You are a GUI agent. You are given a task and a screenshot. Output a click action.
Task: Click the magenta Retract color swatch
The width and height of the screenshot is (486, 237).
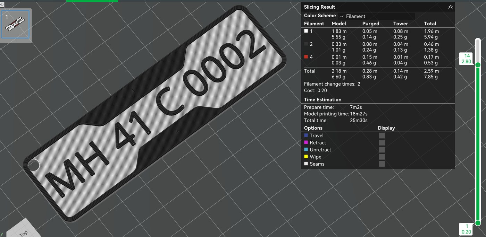[306, 142]
